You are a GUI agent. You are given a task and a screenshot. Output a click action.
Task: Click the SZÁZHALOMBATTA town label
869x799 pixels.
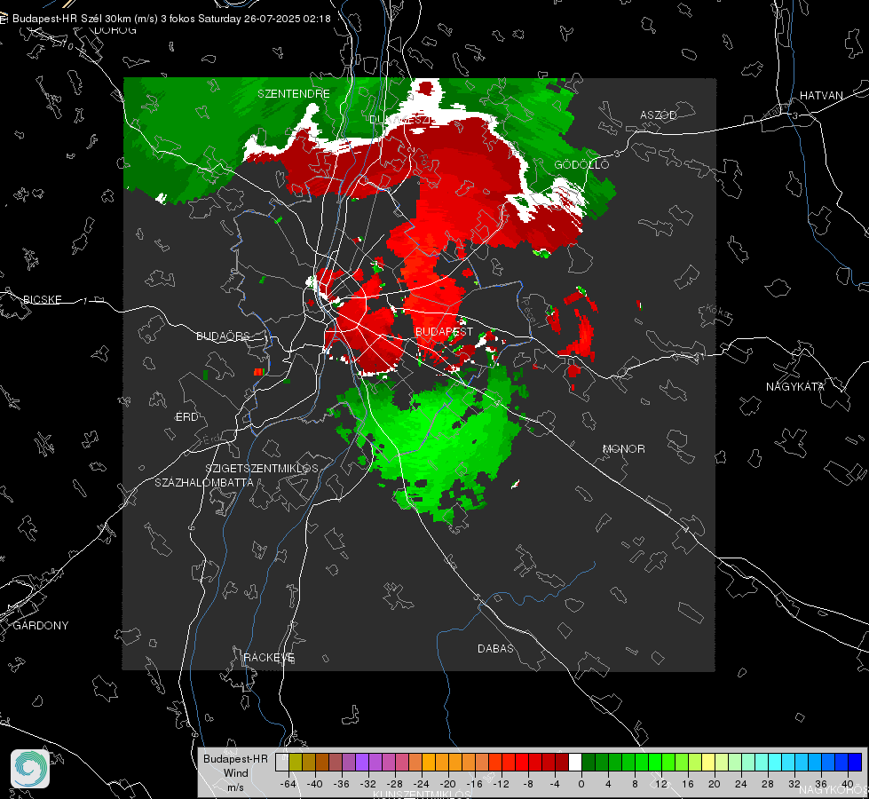tap(204, 482)
